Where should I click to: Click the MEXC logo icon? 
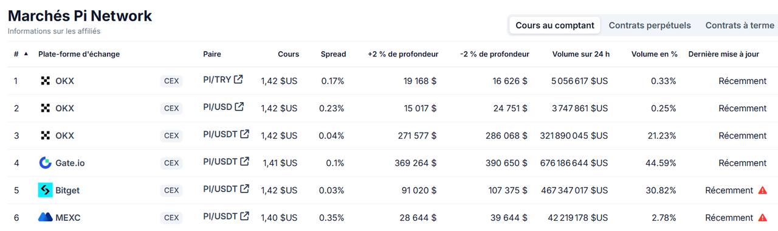(45, 217)
